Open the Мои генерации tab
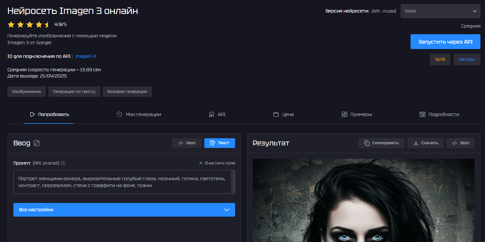This screenshot has width=485, height=242. coord(139,114)
